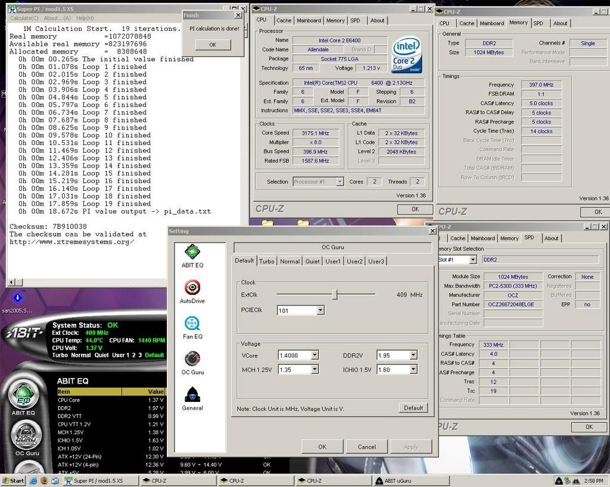Launch Firefox from the quick launch bar
Screen dimensions: 610x487
(x=43, y=480)
